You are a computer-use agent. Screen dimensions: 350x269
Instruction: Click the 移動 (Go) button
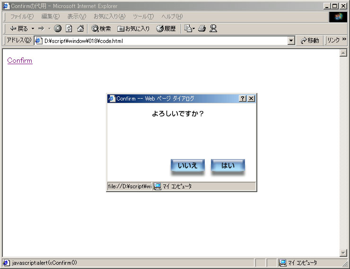click(x=310, y=41)
